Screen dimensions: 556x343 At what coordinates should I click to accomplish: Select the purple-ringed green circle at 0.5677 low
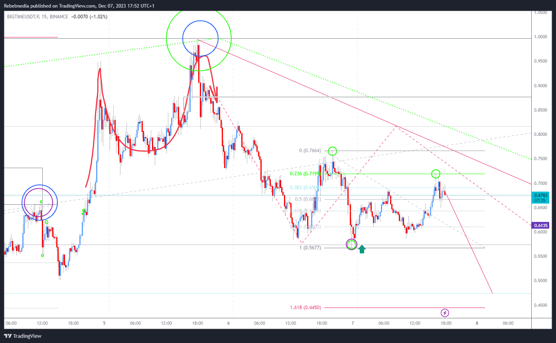pos(351,245)
